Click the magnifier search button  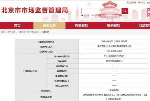click(125, 11)
